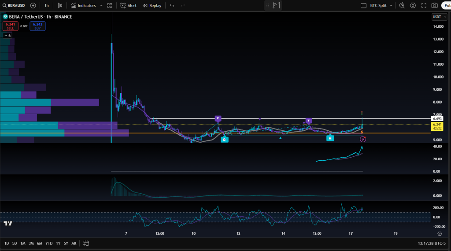The image size is (451, 251).
Task: Add a symbol to compare with plus icon
Action: coord(33,5)
